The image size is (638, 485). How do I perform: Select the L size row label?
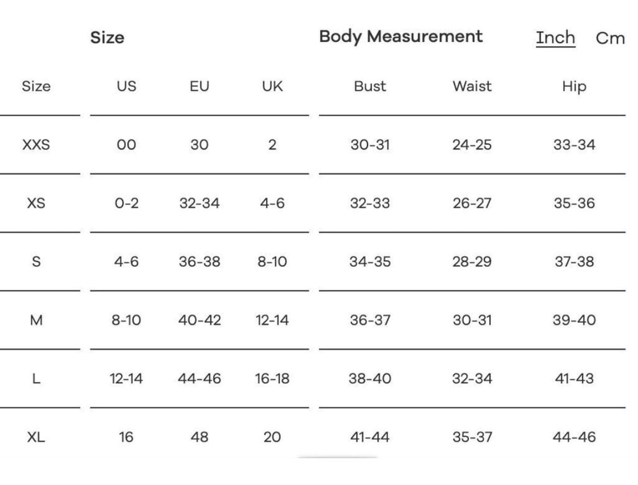(x=36, y=379)
